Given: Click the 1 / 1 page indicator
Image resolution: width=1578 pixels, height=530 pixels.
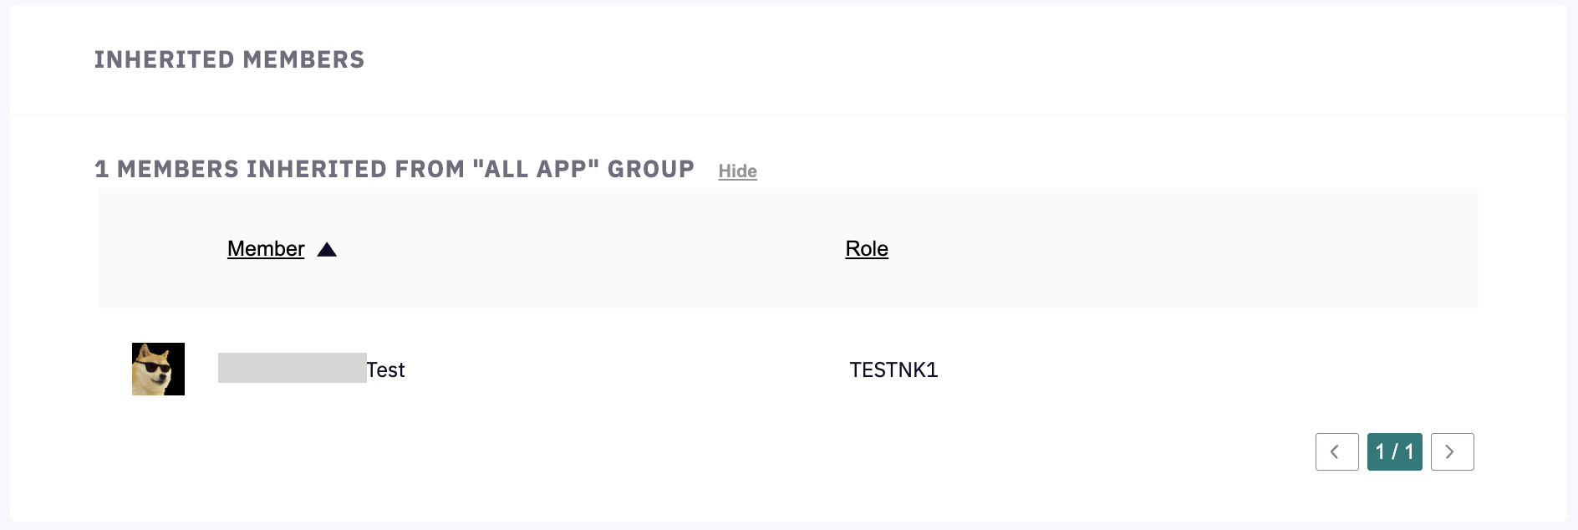Looking at the screenshot, I should 1394,451.
